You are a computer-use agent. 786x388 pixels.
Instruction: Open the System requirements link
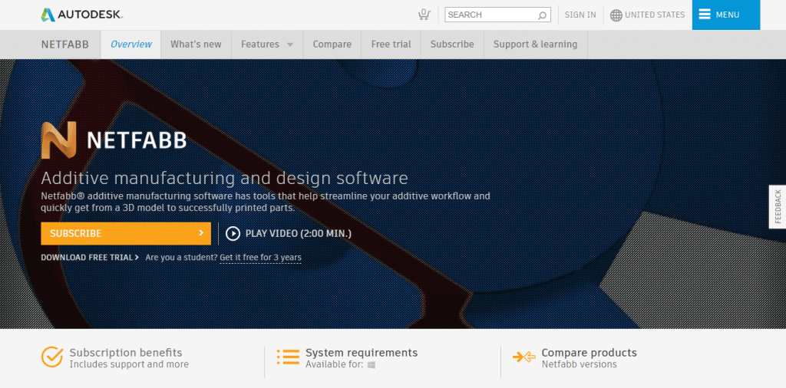click(x=362, y=353)
